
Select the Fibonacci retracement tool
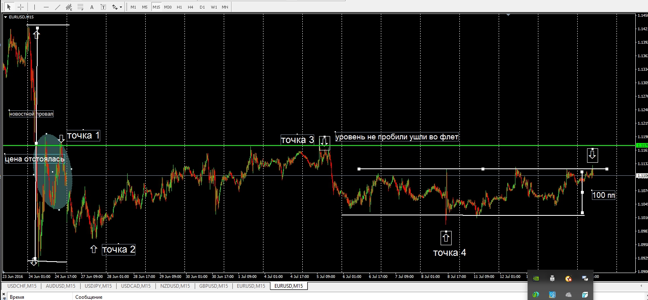coord(80,7)
